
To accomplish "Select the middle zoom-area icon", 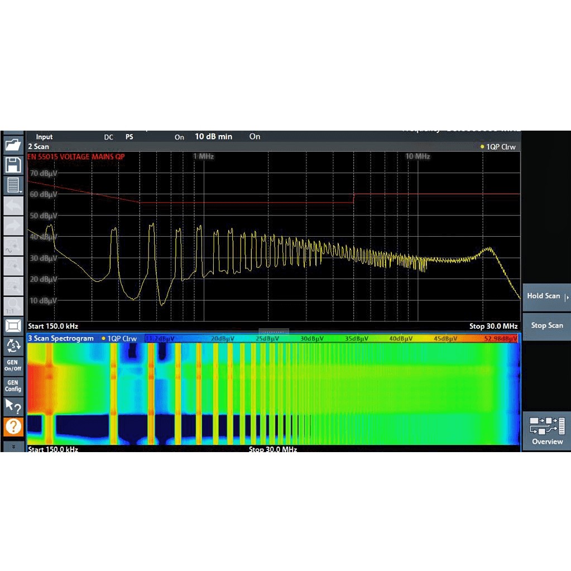I will 13,266.
